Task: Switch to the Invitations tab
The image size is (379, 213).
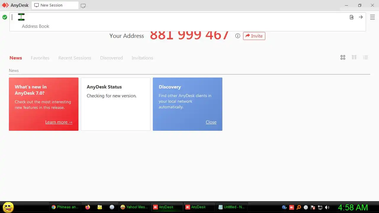Action: point(142,58)
